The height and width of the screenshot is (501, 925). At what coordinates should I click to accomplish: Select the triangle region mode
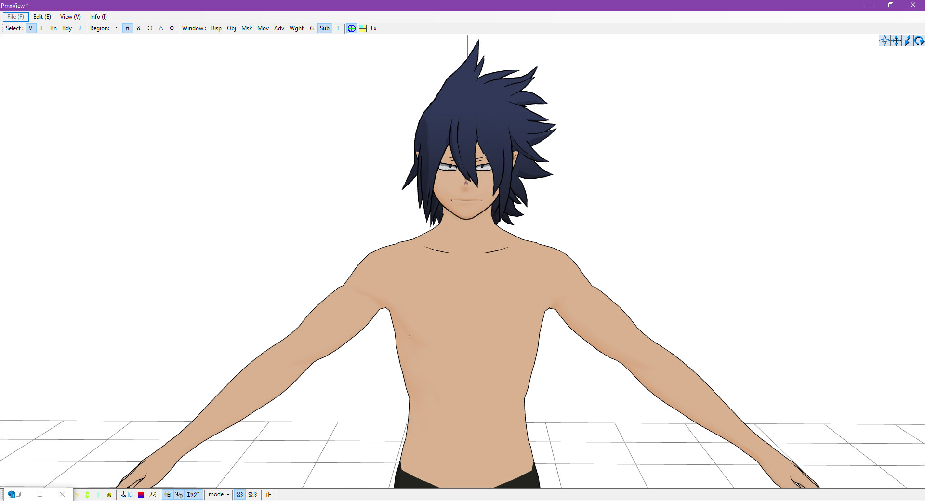click(161, 28)
